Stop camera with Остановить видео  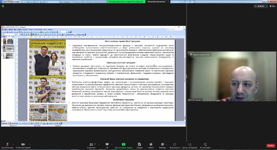click(x=23, y=144)
